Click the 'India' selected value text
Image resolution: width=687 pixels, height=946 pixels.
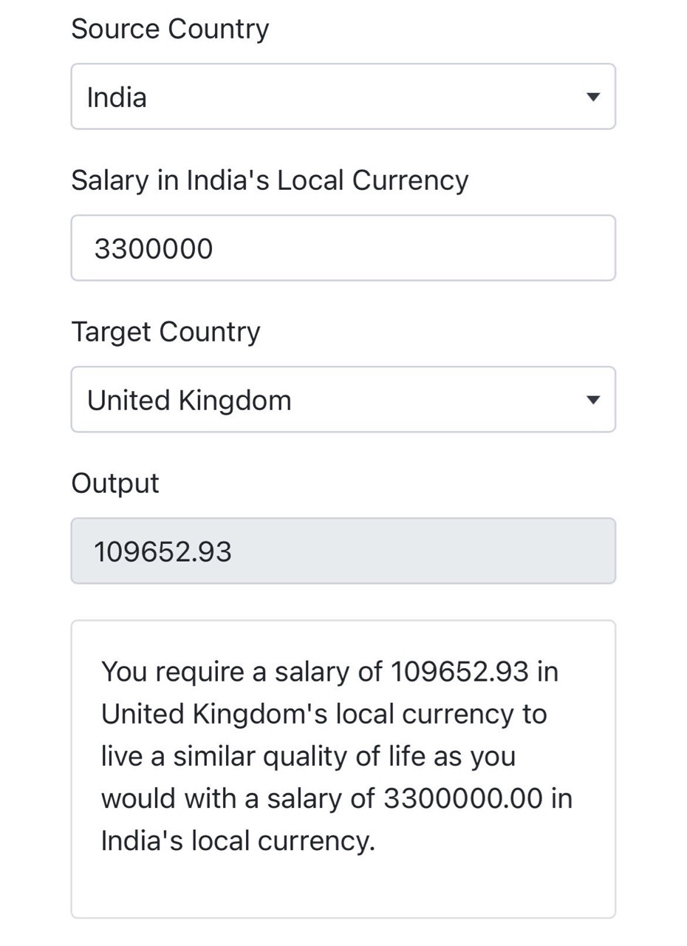(x=117, y=98)
